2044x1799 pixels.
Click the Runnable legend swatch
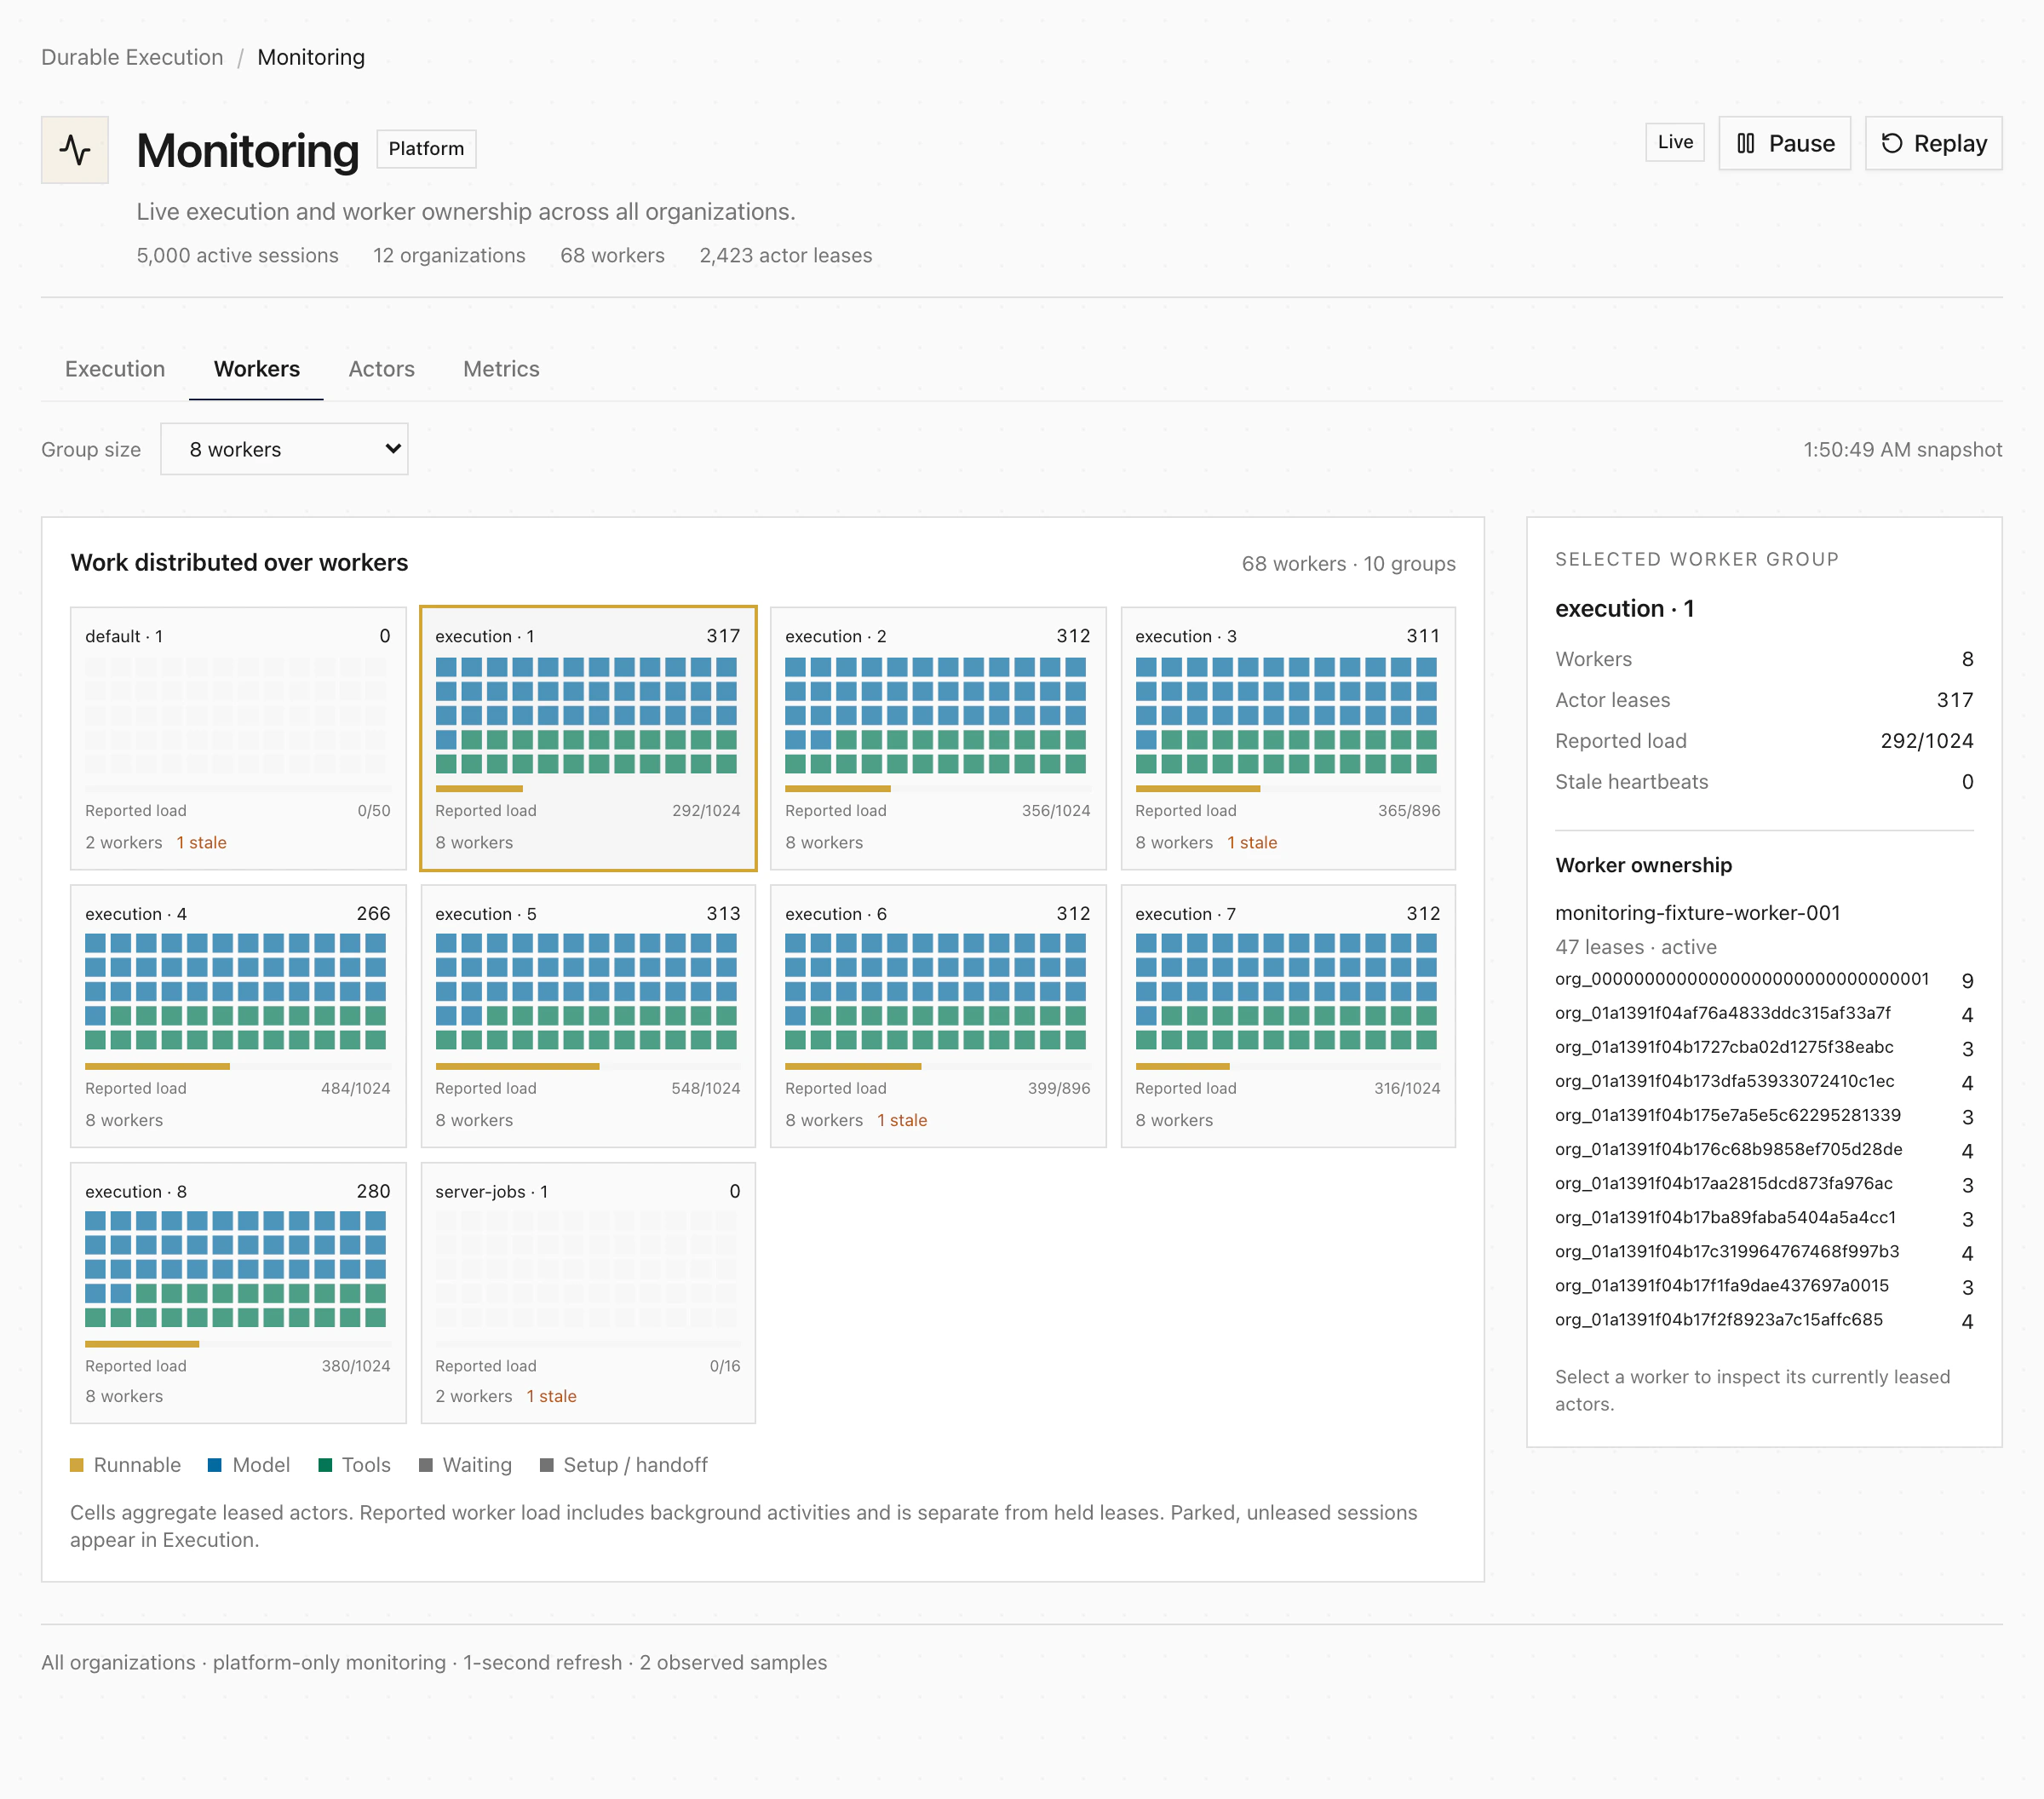(x=77, y=1465)
